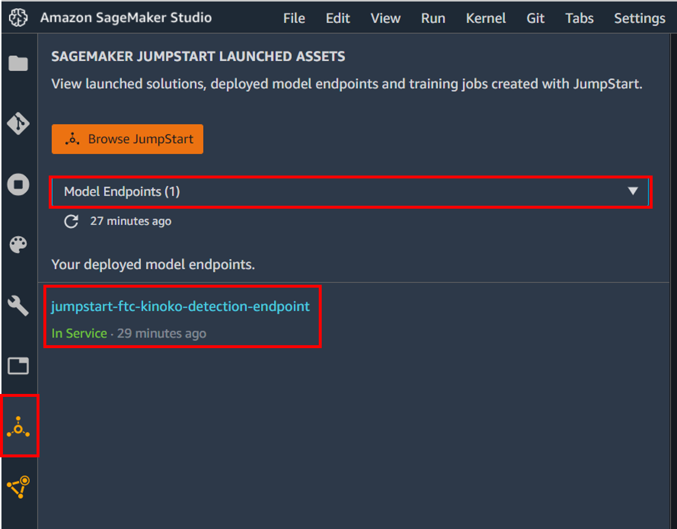Open the Run menu
This screenshot has width=677, height=529.
click(x=433, y=18)
